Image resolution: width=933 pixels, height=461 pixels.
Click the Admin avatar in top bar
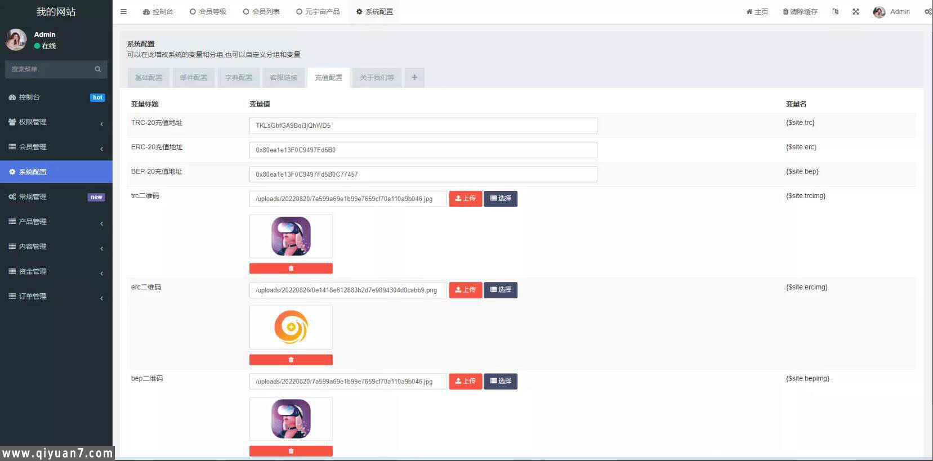coord(879,12)
